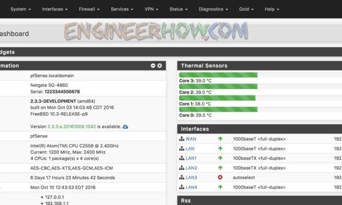The image size is (342, 205).
Task: Select the 100baseTX full-duplex text for LAN1
Action: click(x=259, y=158)
